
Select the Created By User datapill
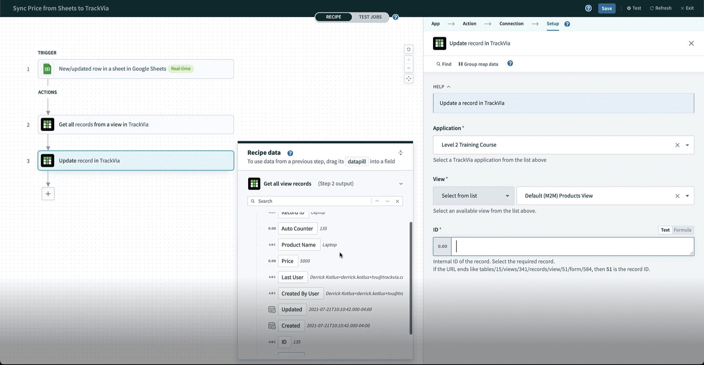pyautogui.click(x=301, y=294)
